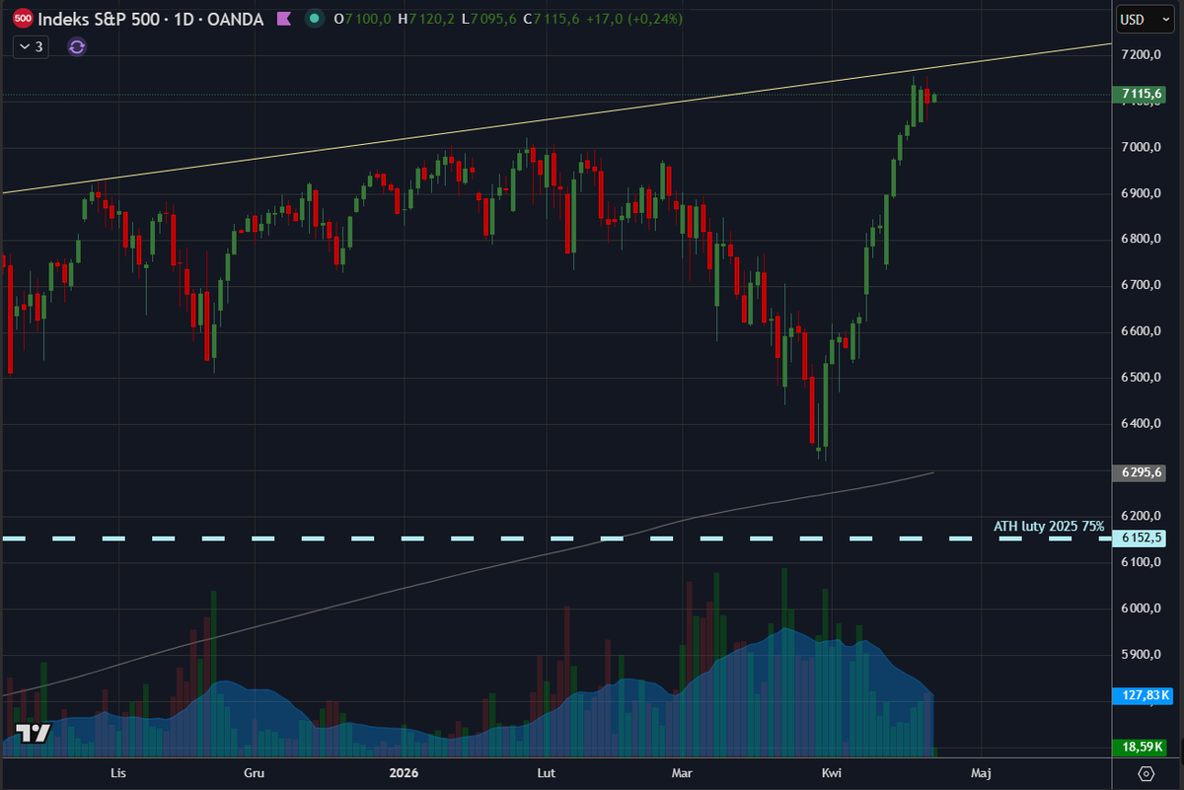Viewport: 1184px width, 790px height.
Task: Click the 6000,0 price scale label
Action: (1140, 609)
